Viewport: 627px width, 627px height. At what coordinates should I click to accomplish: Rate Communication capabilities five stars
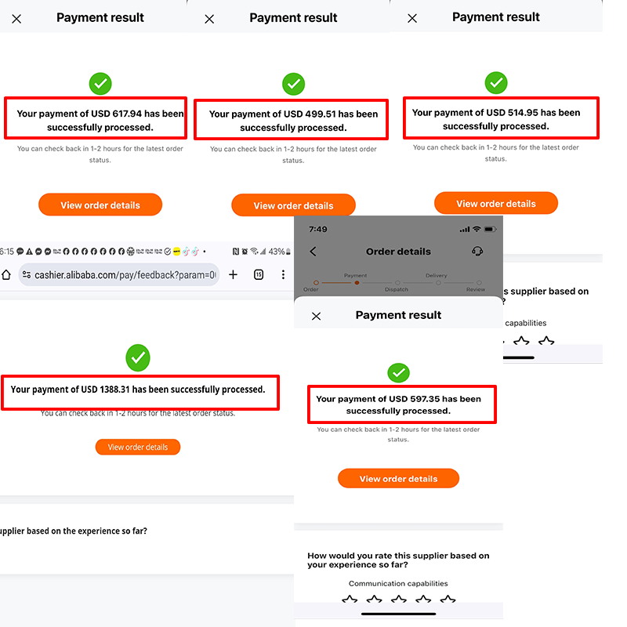coord(448,600)
